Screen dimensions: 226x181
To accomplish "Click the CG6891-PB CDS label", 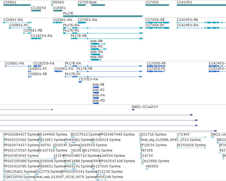I will pos(37,74).
